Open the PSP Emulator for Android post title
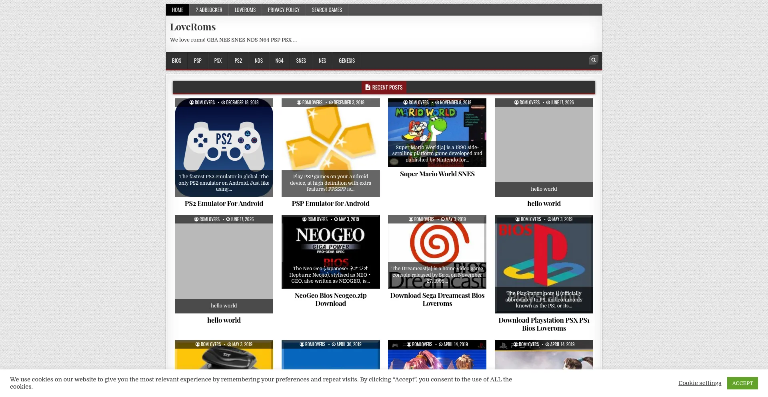 point(331,203)
